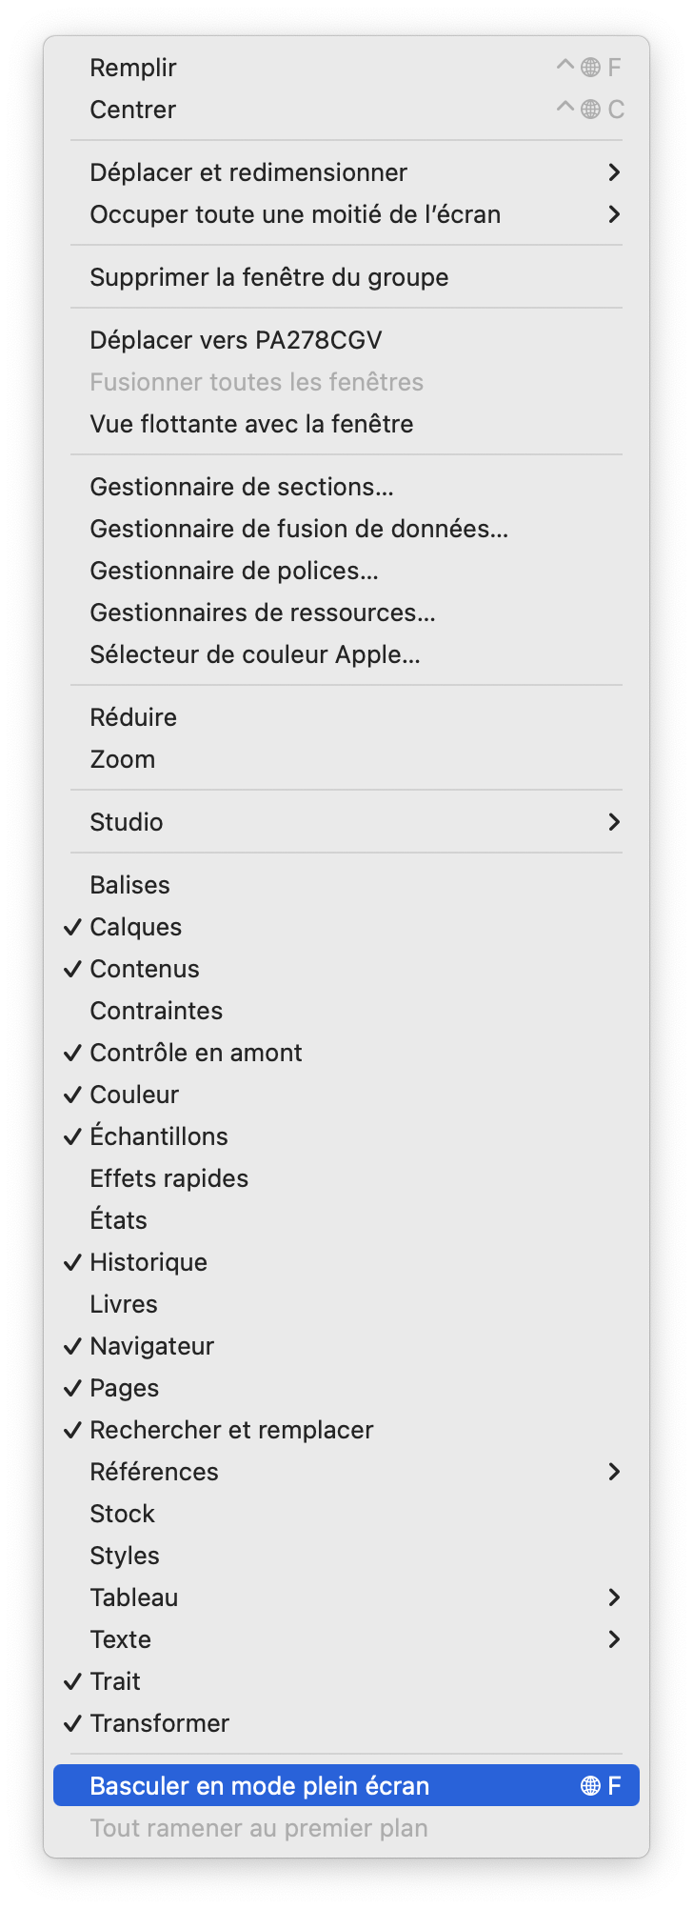The width and height of the screenshot is (693, 1909).
Task: Disable Contrôle en amont panel
Action: click(x=196, y=1053)
